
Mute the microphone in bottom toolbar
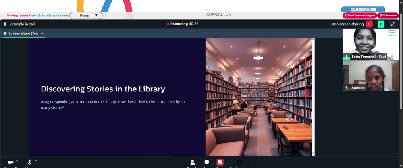coord(29,162)
